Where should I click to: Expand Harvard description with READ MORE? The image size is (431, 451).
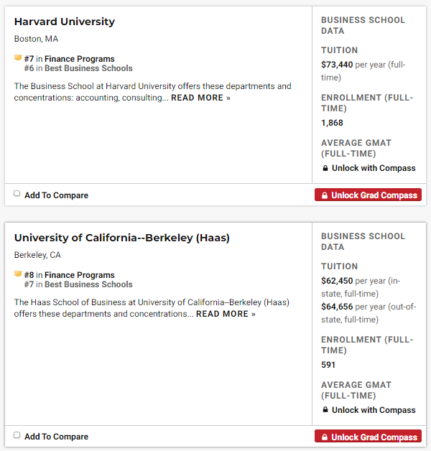(x=200, y=98)
